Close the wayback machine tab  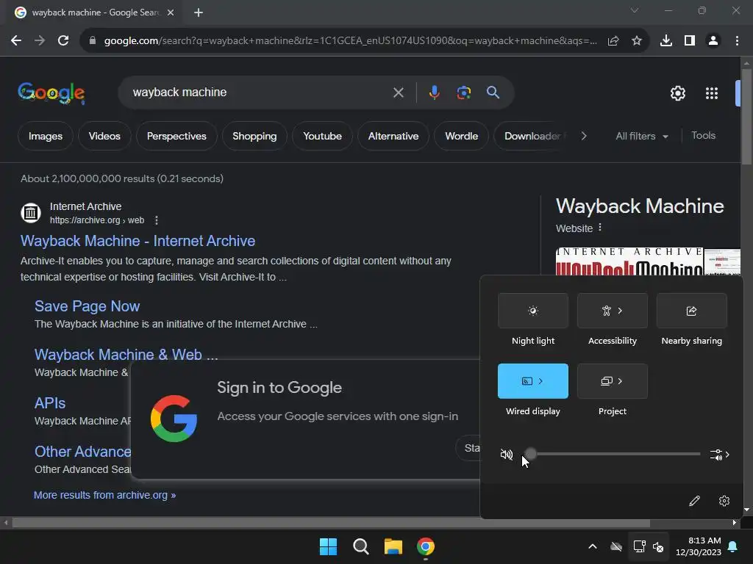(171, 12)
